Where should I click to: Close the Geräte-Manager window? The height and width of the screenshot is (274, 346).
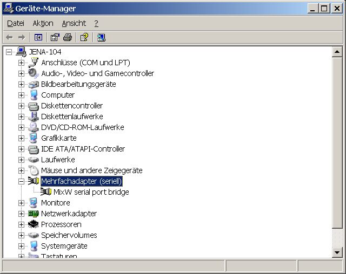(x=337, y=9)
